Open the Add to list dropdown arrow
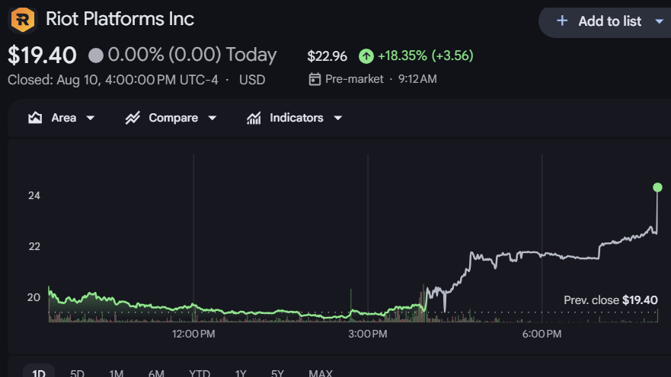The width and height of the screenshot is (671, 377). pos(660,21)
